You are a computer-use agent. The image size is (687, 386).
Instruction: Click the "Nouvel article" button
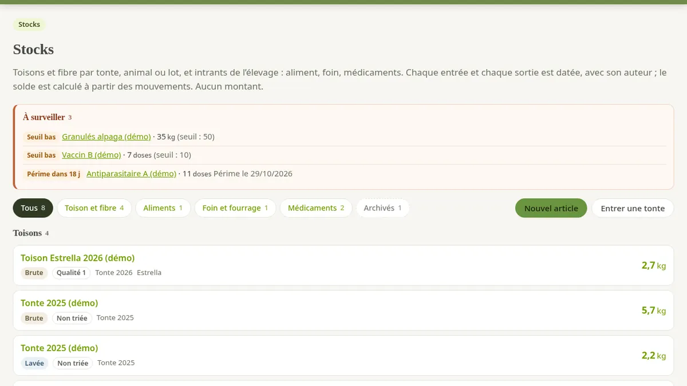click(551, 209)
